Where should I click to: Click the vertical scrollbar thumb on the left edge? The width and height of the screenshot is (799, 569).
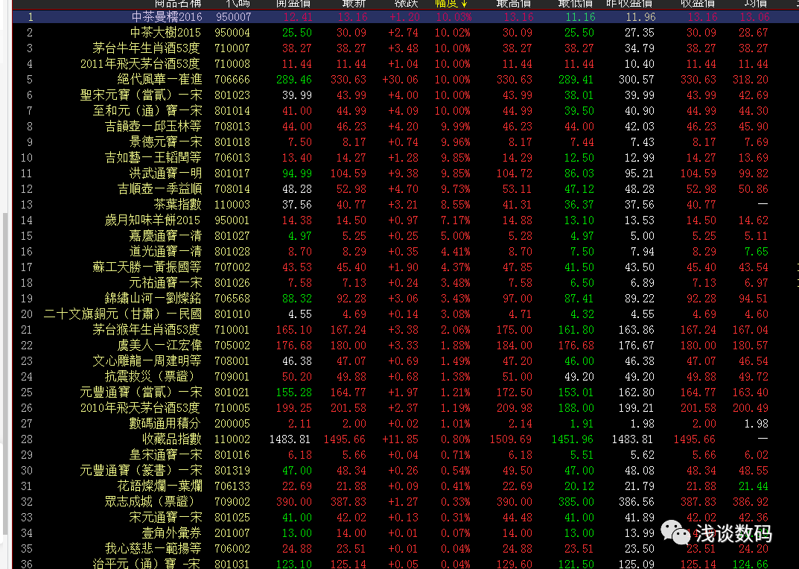point(6,372)
